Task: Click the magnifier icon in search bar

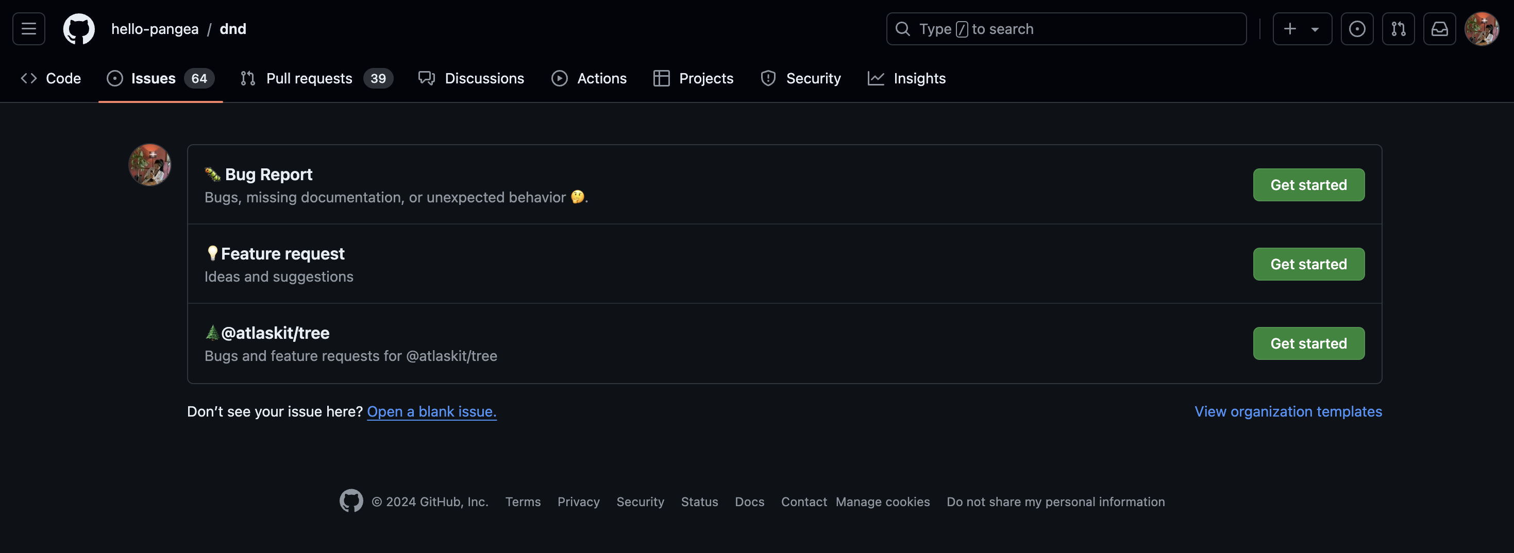Action: click(903, 29)
